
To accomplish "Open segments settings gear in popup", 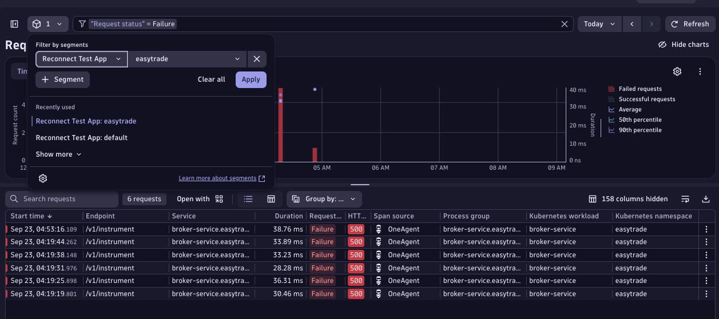I will [43, 178].
